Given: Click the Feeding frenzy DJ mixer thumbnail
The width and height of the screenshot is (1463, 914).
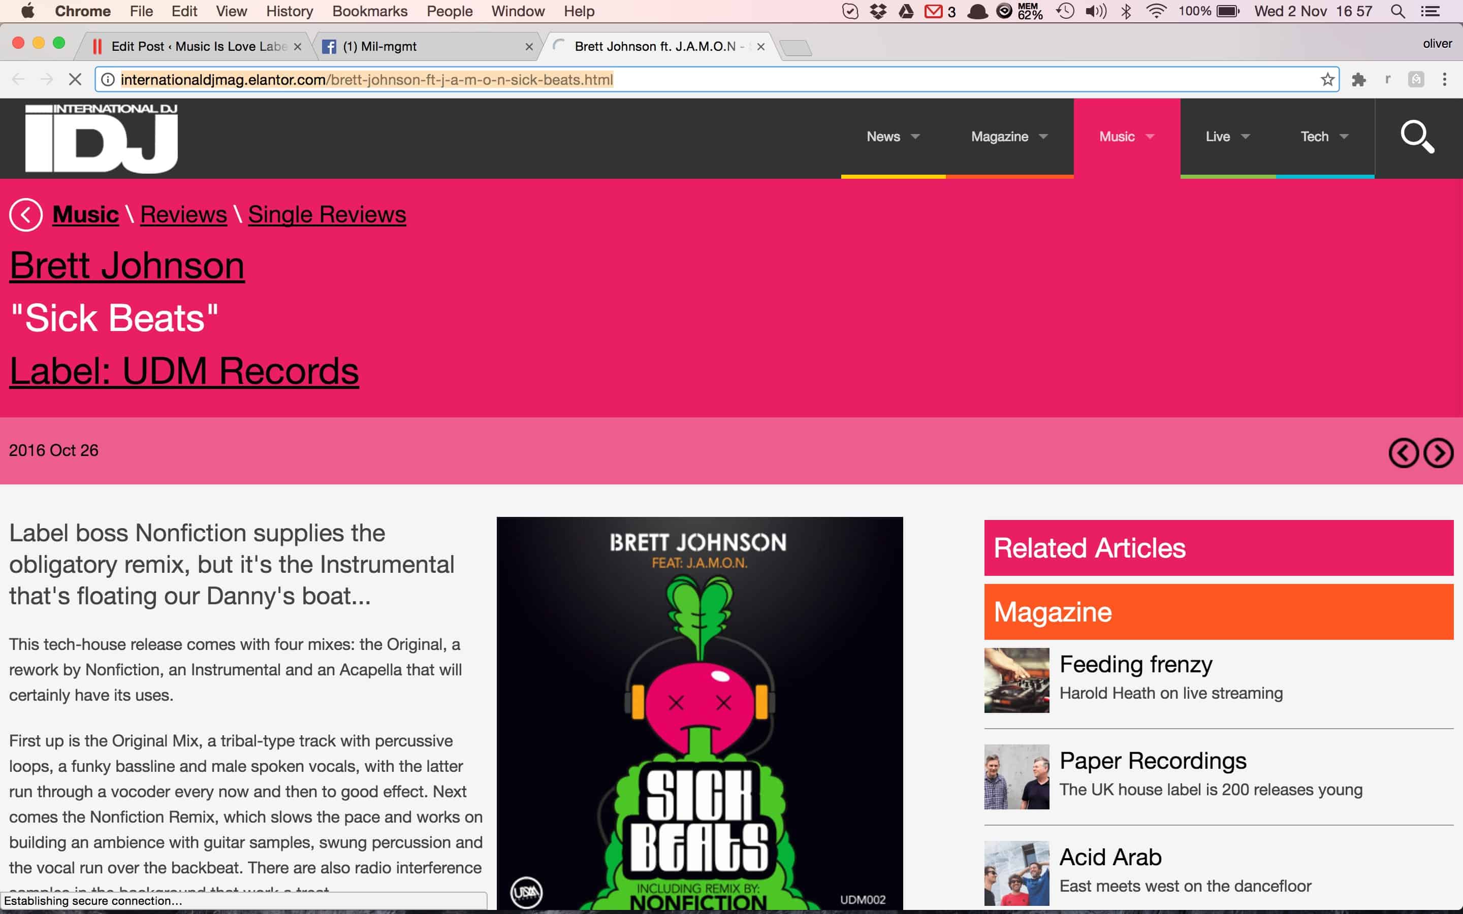Looking at the screenshot, I should [x=1017, y=680].
